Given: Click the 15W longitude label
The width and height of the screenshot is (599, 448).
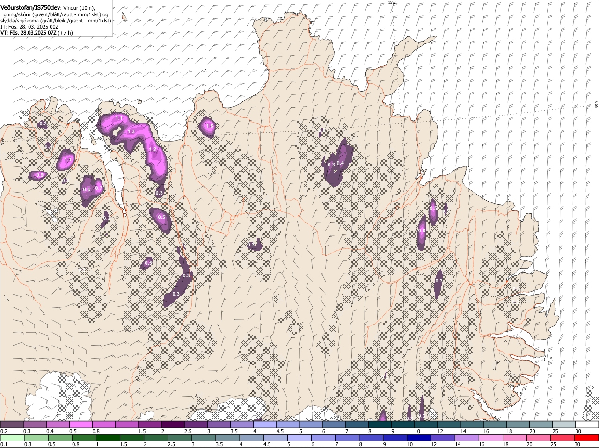Looking at the screenshot, I should tap(392, 2).
